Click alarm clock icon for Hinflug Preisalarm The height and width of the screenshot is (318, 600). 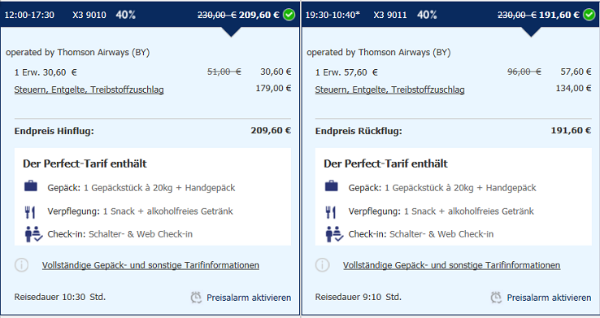[x=196, y=298]
